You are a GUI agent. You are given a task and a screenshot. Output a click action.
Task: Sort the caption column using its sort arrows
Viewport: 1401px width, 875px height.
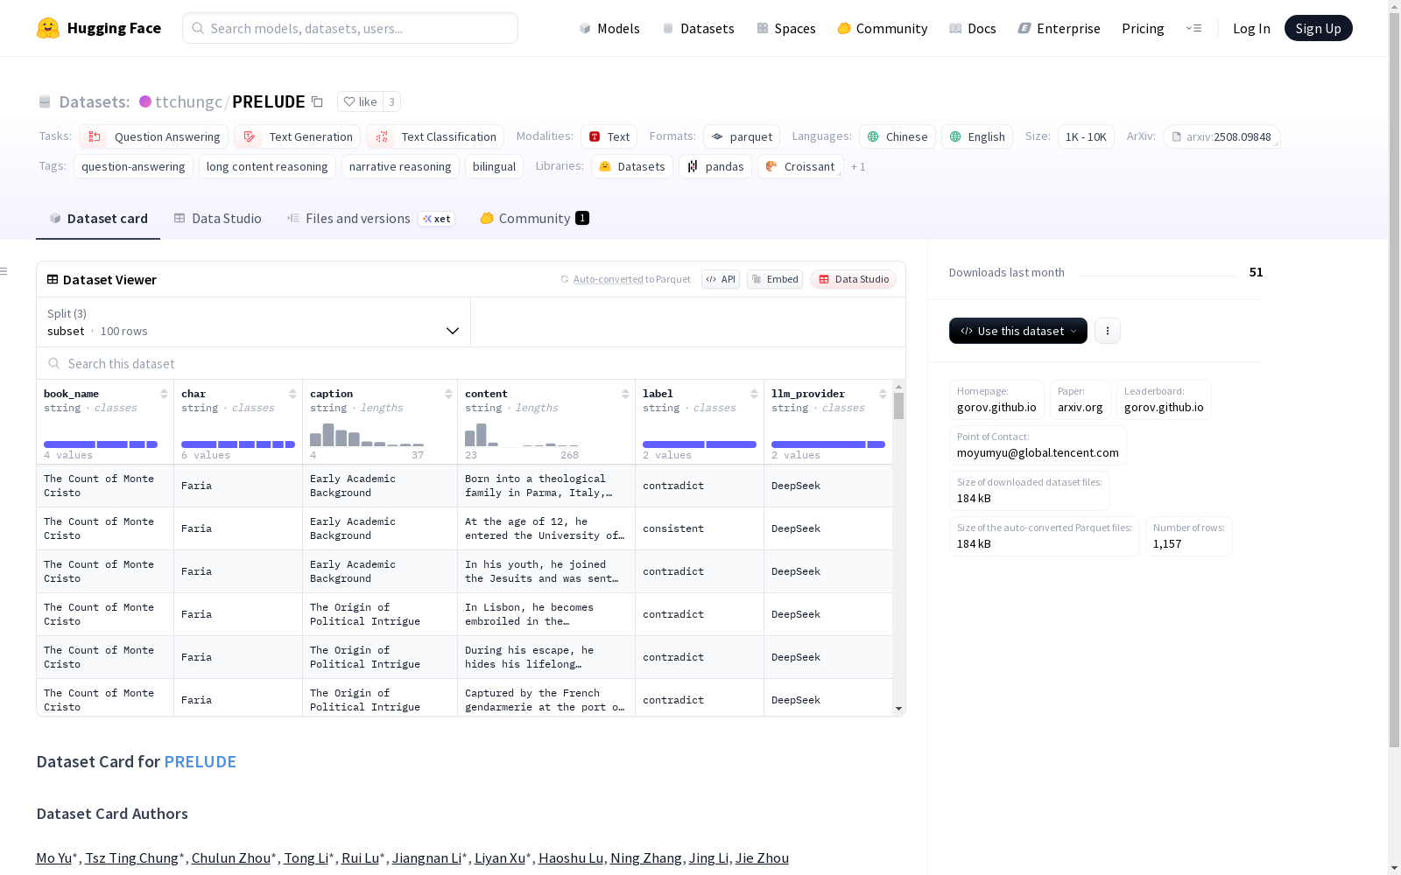pos(448,394)
